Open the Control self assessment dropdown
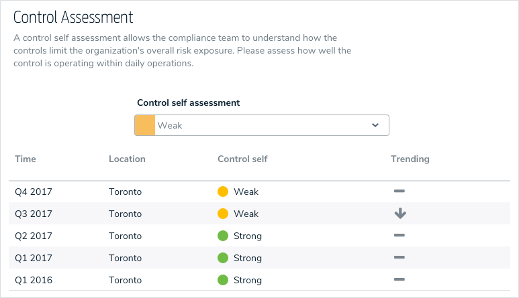The height and width of the screenshot is (298, 519). coord(262,125)
